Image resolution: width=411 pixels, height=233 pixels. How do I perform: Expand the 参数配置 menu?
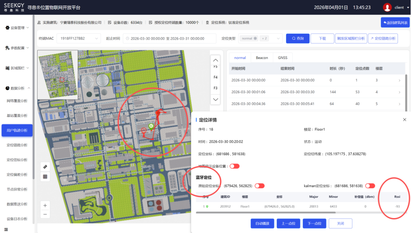coord(17,48)
